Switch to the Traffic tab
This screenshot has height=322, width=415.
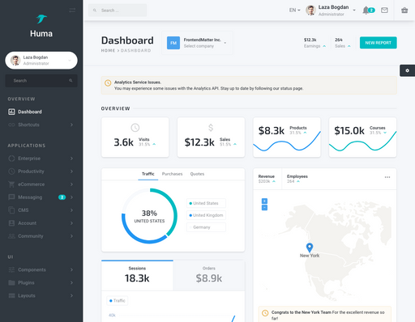coord(148,174)
